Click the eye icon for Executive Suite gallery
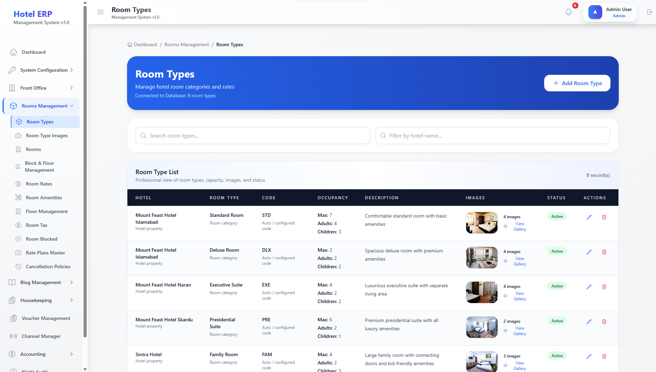This screenshot has height=372, width=656. pos(505,296)
